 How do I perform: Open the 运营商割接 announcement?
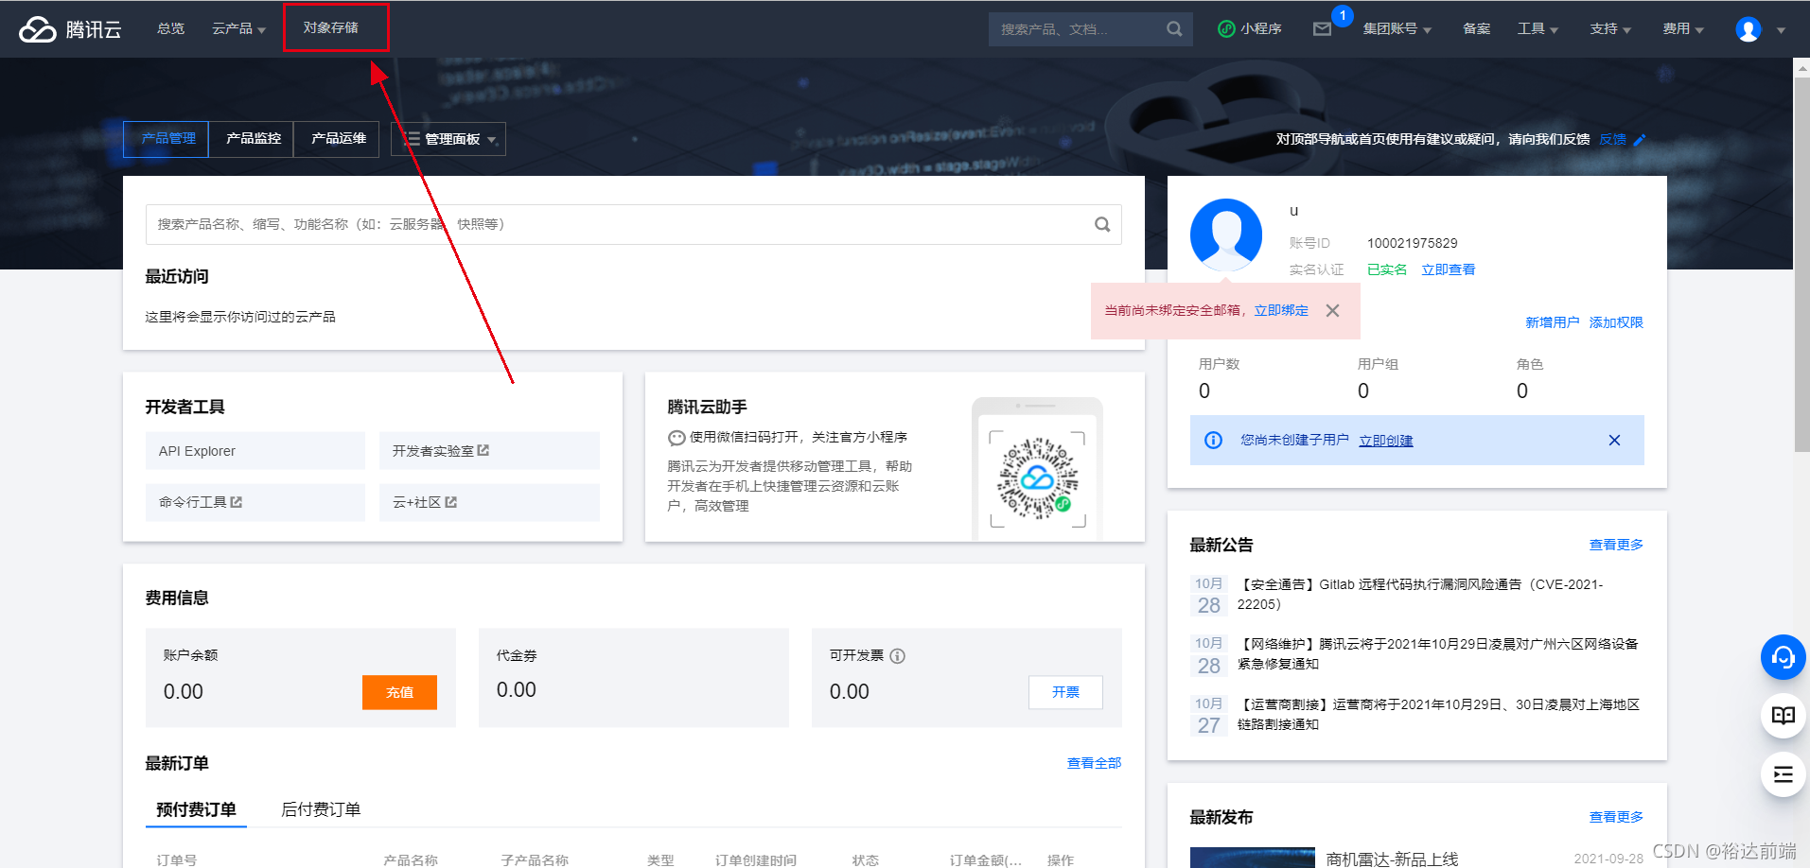click(x=1438, y=715)
